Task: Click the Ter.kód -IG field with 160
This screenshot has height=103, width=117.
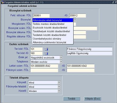Action: click(36, 53)
